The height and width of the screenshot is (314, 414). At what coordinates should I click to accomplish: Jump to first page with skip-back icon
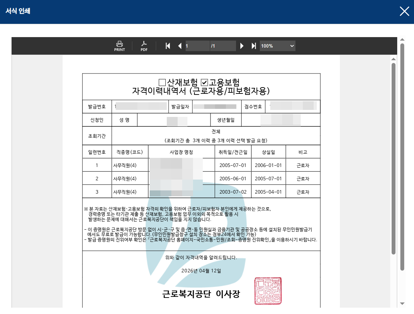(x=168, y=46)
